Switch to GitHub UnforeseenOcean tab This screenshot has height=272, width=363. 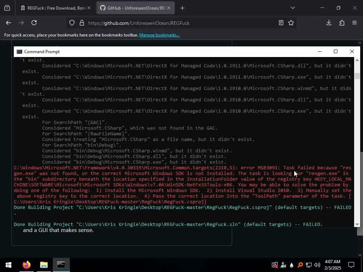click(x=135, y=8)
